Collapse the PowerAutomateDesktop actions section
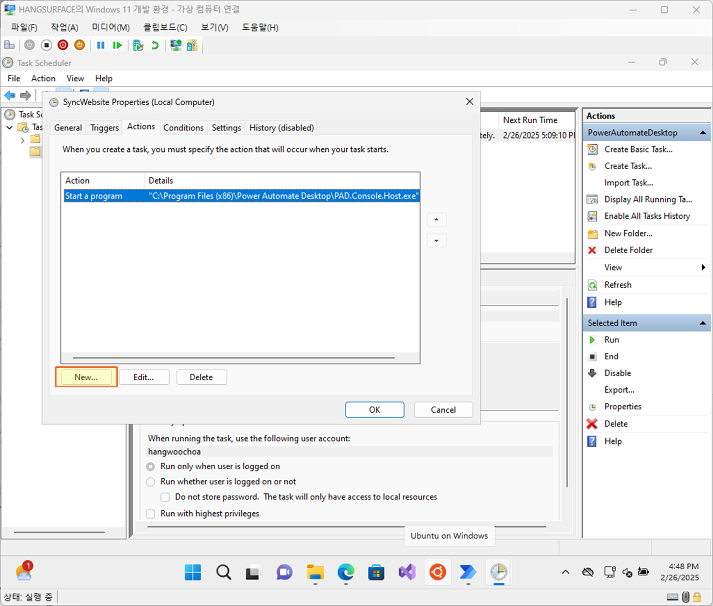The height and width of the screenshot is (606, 713). click(703, 133)
